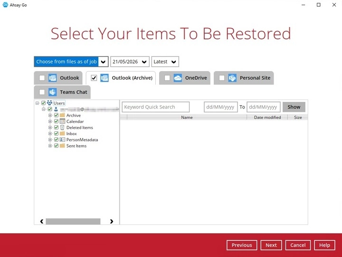Sort by the Date modified column header
Screen dimensions: 342x257
pyautogui.click(x=267, y=118)
